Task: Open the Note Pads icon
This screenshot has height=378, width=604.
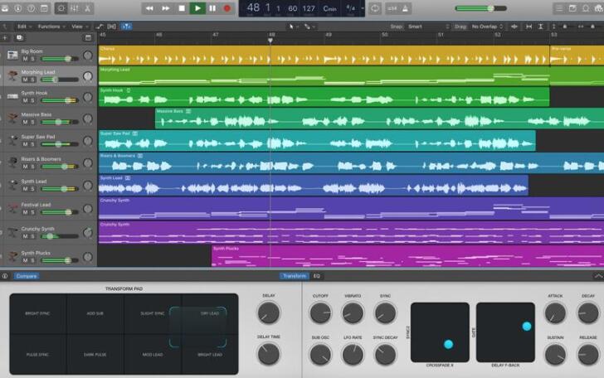Action: click(x=572, y=8)
